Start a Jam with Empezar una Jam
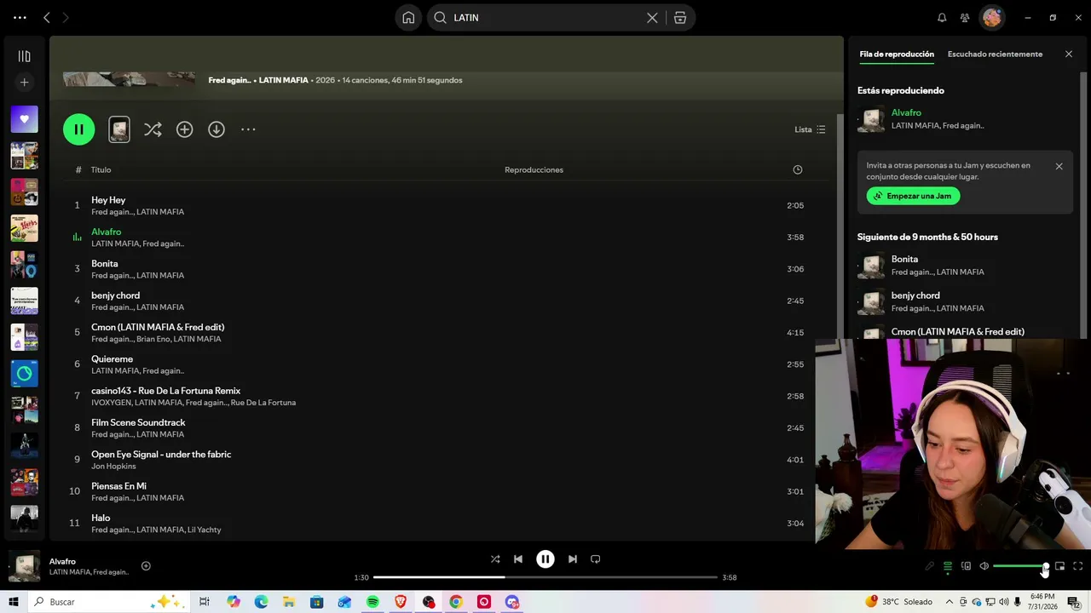 click(913, 196)
